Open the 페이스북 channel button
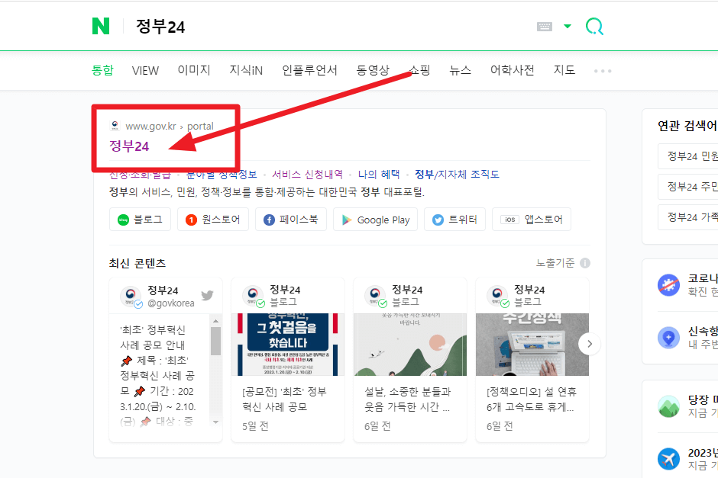The image size is (718, 478). [291, 220]
